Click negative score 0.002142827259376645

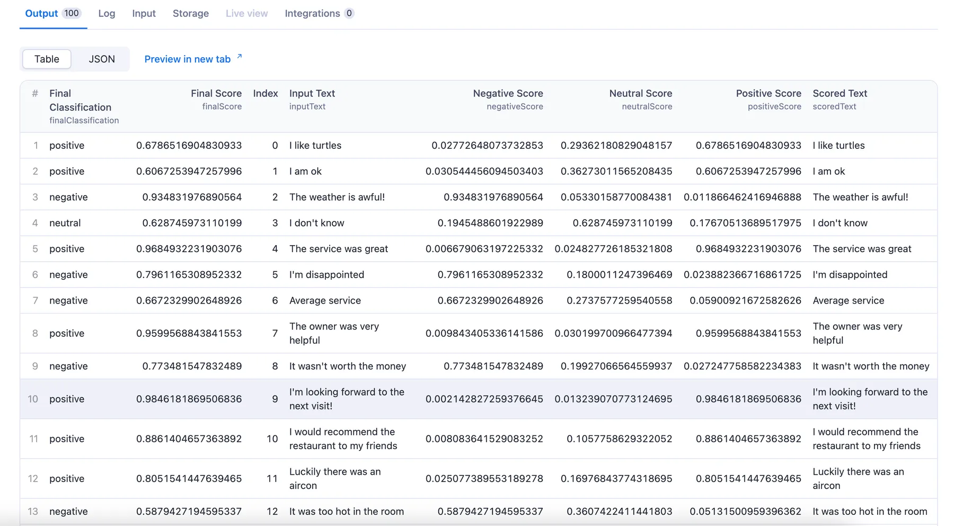tap(484, 399)
